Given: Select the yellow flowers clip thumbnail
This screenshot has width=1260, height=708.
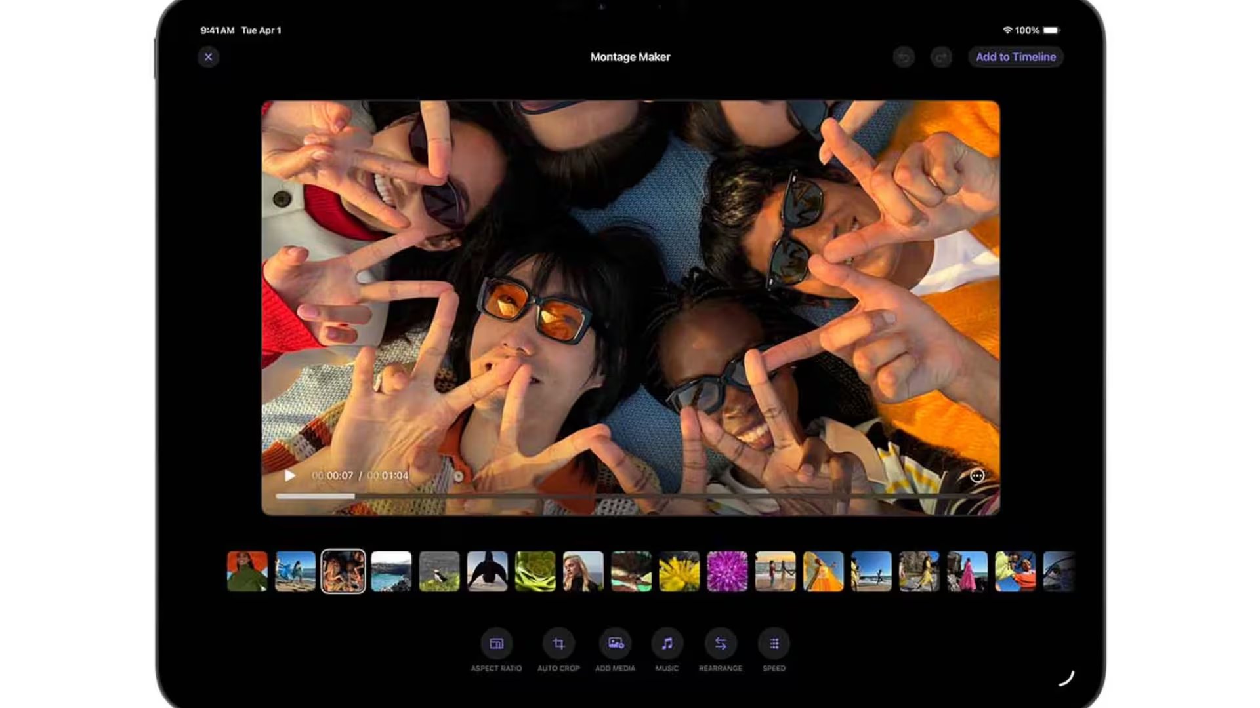Looking at the screenshot, I should pos(679,571).
